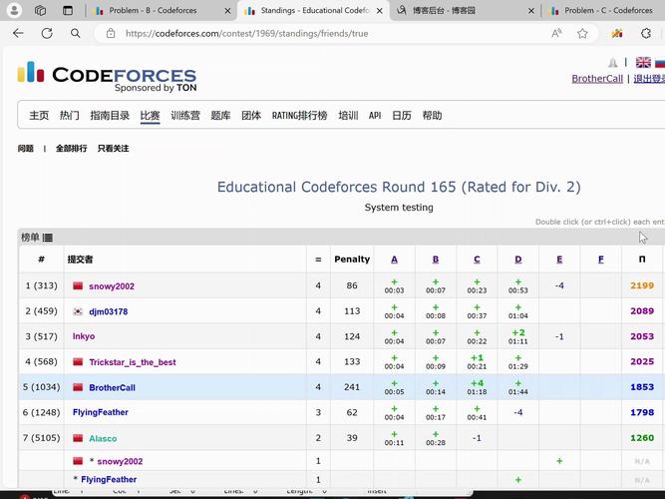Open problem E column header link

(x=559, y=259)
